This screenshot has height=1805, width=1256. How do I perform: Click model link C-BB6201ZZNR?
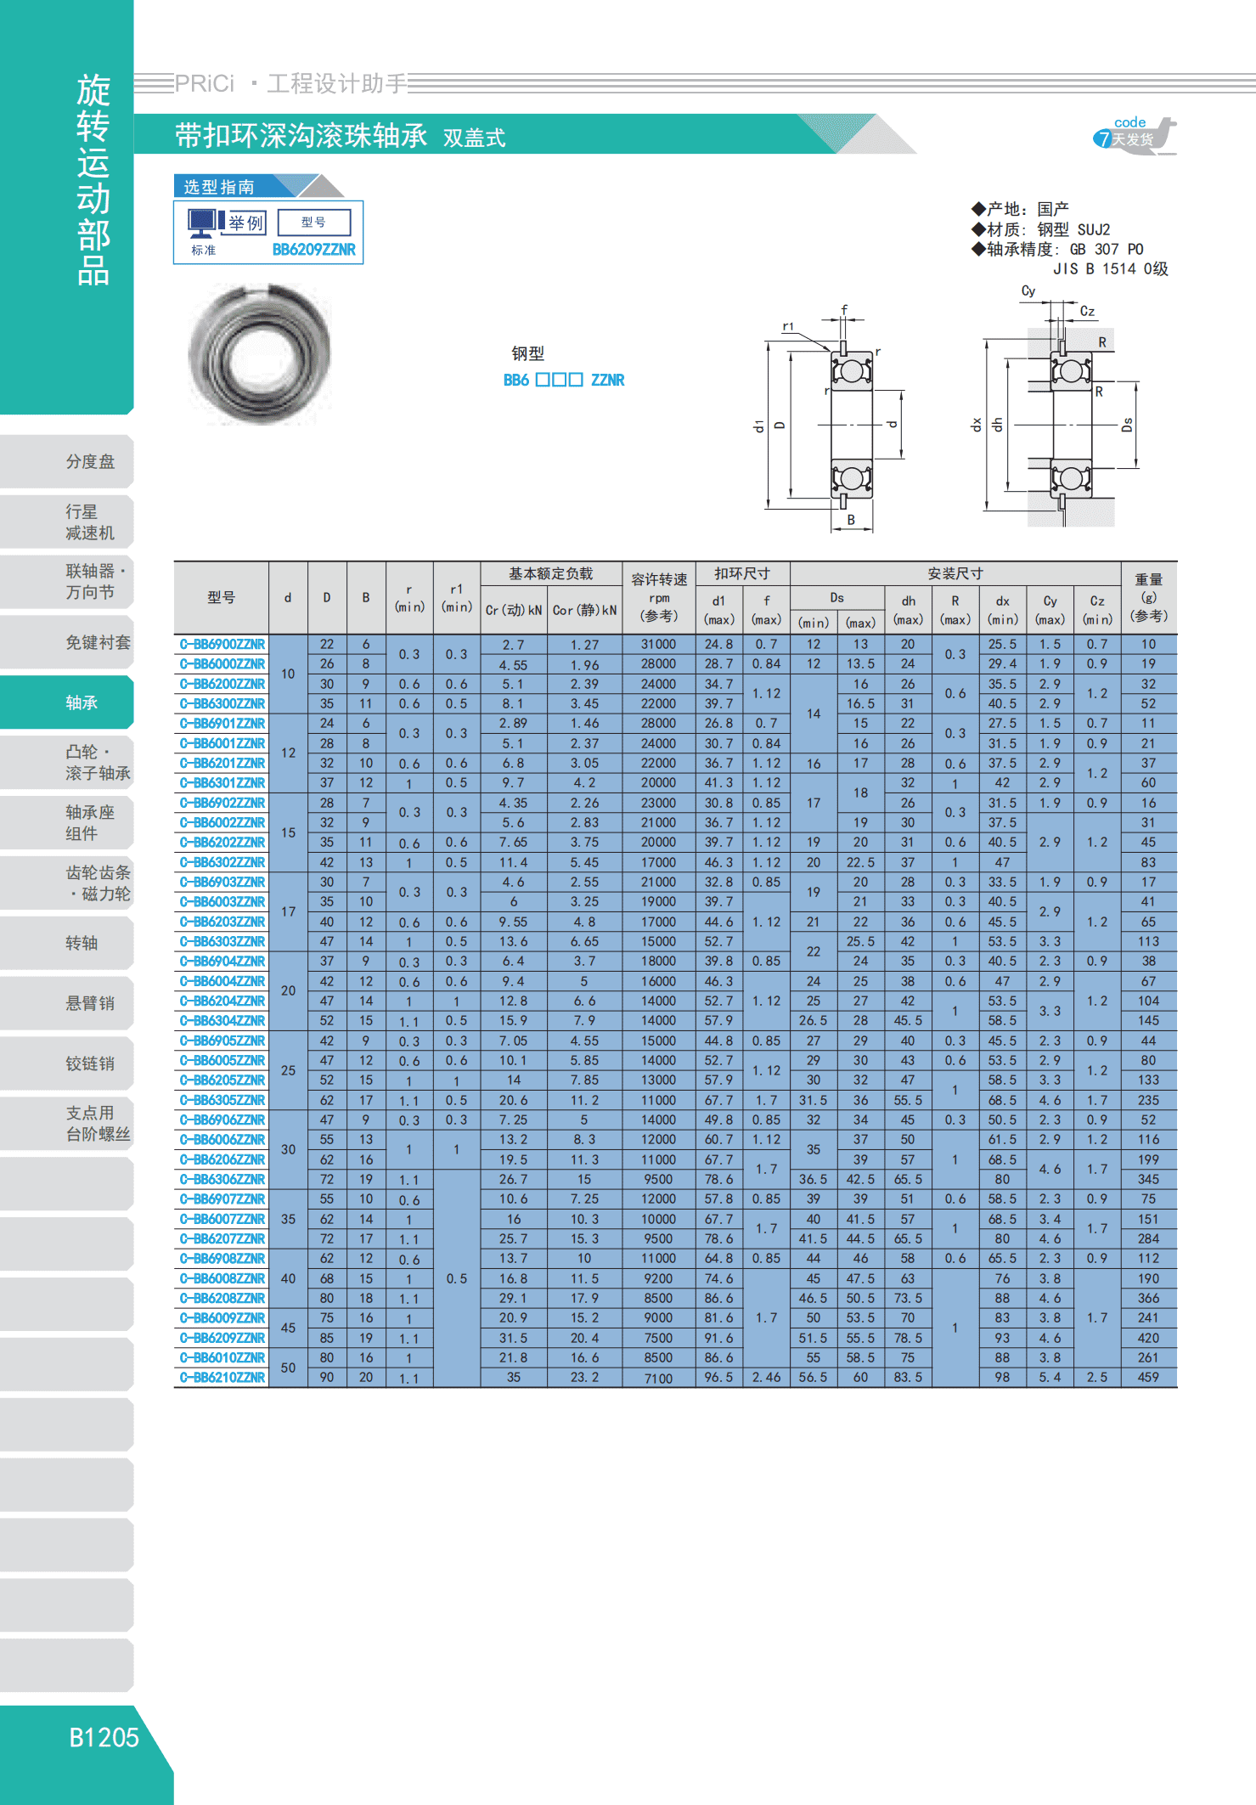[x=222, y=764]
